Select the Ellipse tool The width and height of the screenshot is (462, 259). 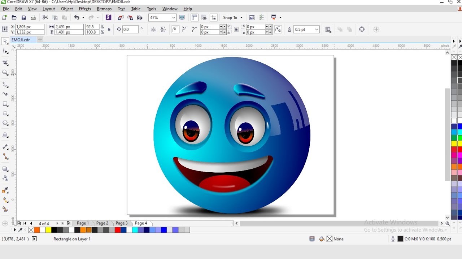pos(5,113)
